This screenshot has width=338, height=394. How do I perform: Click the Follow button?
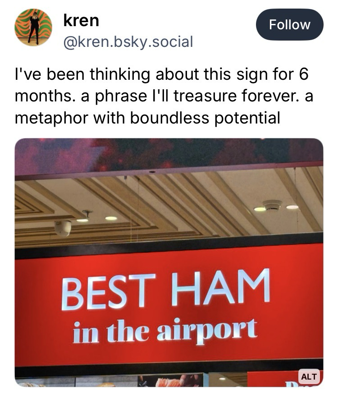click(x=289, y=24)
